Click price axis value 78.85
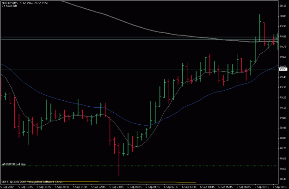Viewport: 289px width, 189px height. (283, 138)
